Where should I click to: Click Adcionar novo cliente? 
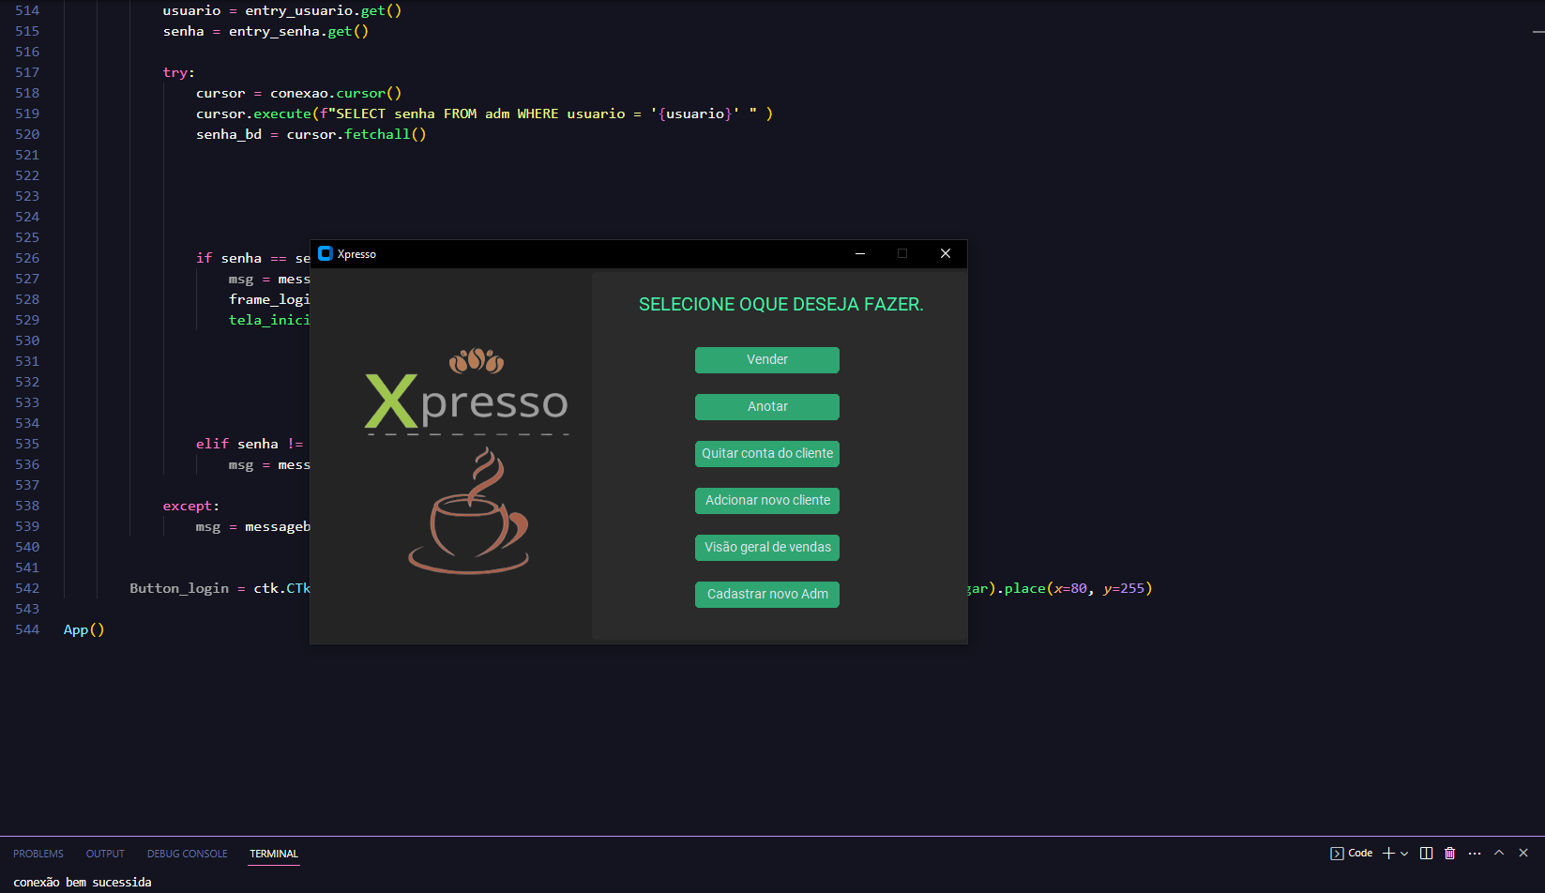click(x=766, y=500)
